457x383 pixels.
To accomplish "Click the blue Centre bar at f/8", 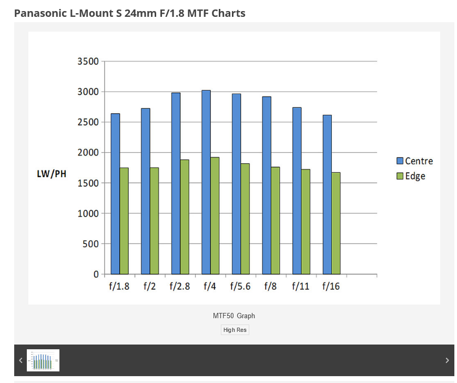I will pos(267,185).
